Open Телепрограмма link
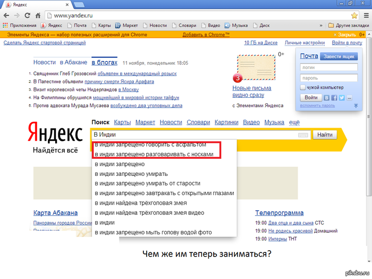This screenshot has width=372, height=279. pyautogui.click(x=279, y=213)
